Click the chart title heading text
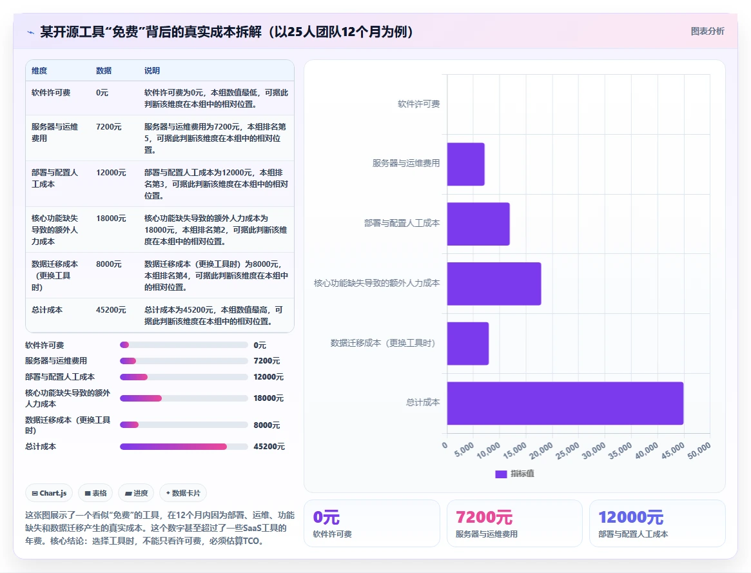 pyautogui.click(x=226, y=32)
